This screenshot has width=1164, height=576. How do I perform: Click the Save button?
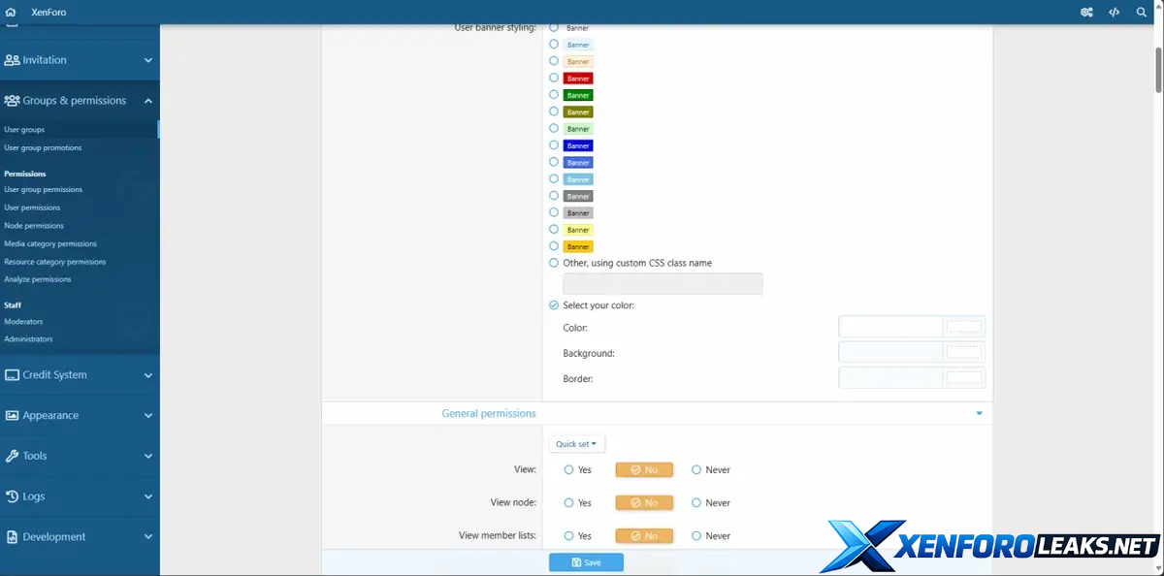[x=586, y=562]
